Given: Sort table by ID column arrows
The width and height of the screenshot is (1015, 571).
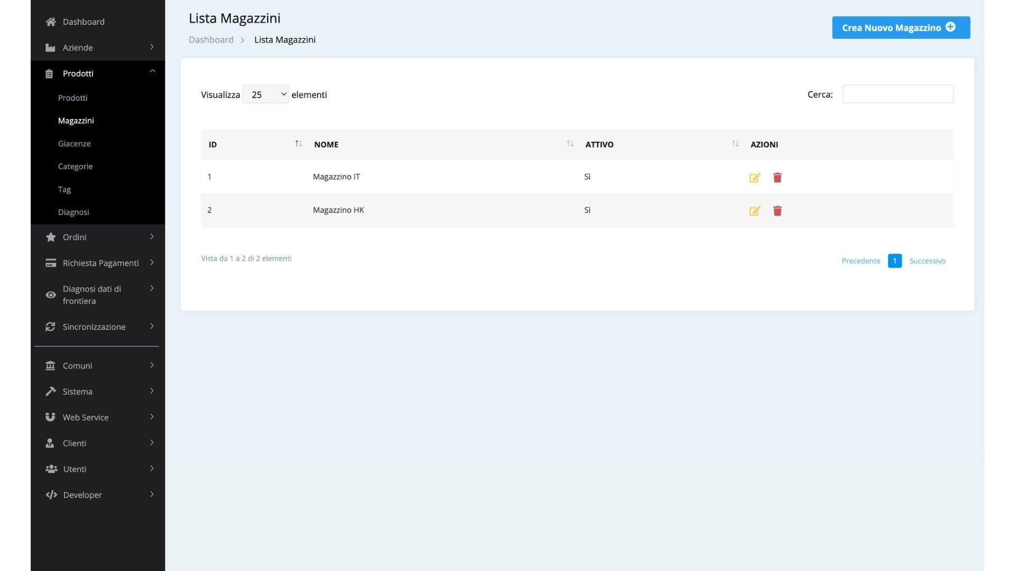Looking at the screenshot, I should pos(299,144).
